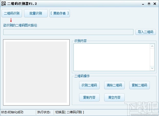
Task: Click the status text 切换至[ 二维码识别 ]
Action: pos(70,112)
